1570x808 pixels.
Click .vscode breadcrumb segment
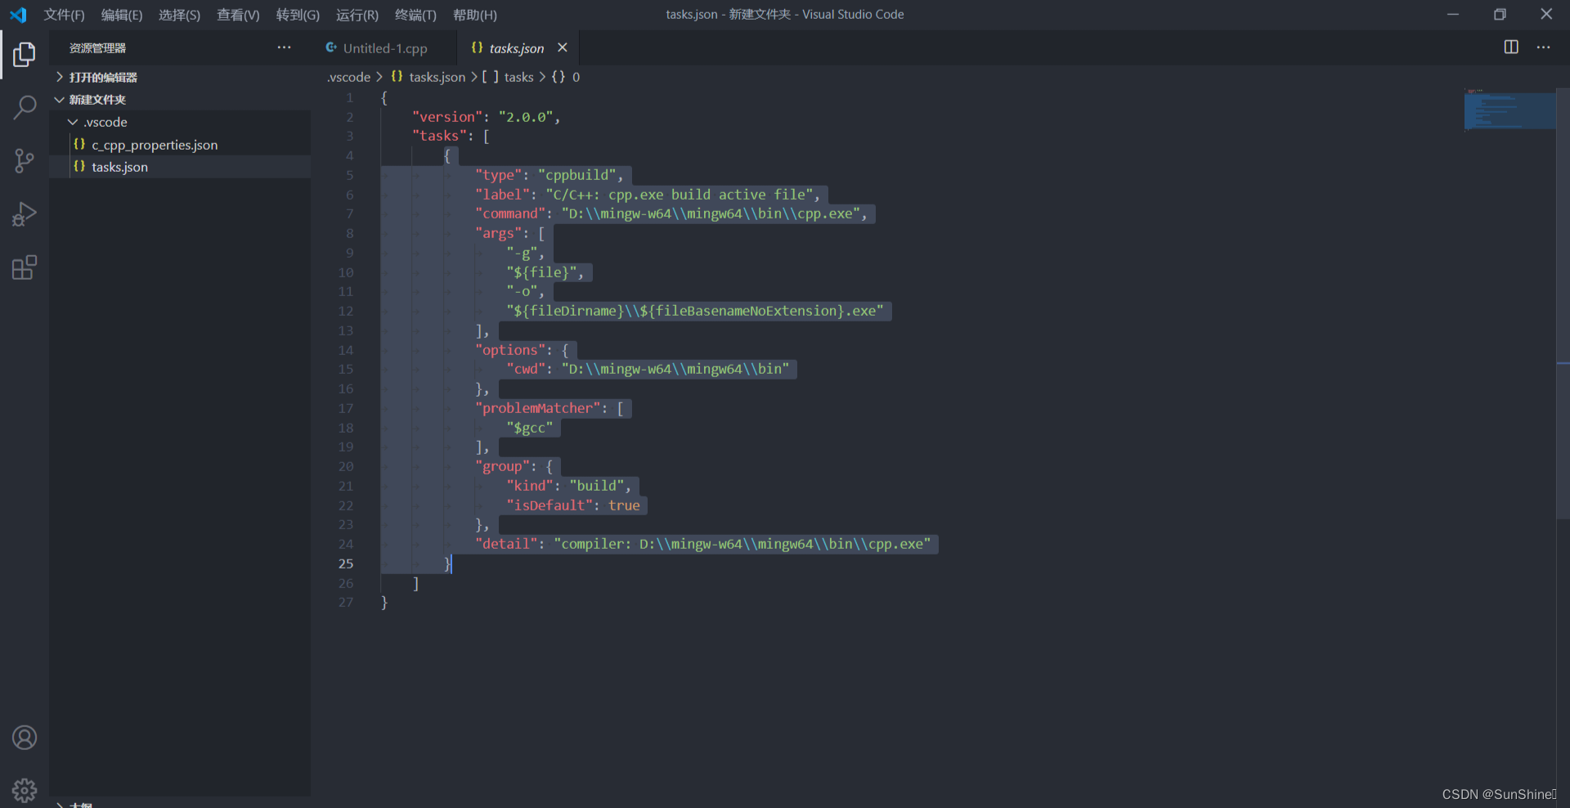349,77
